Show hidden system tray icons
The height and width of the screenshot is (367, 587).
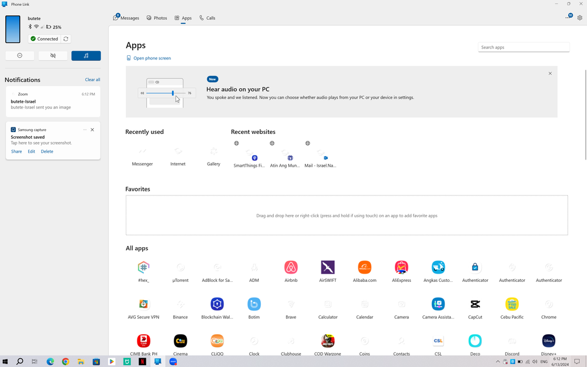pyautogui.click(x=498, y=361)
